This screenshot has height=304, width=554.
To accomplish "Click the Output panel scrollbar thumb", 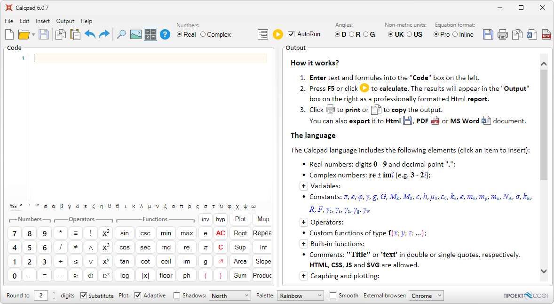I will coord(544,126).
